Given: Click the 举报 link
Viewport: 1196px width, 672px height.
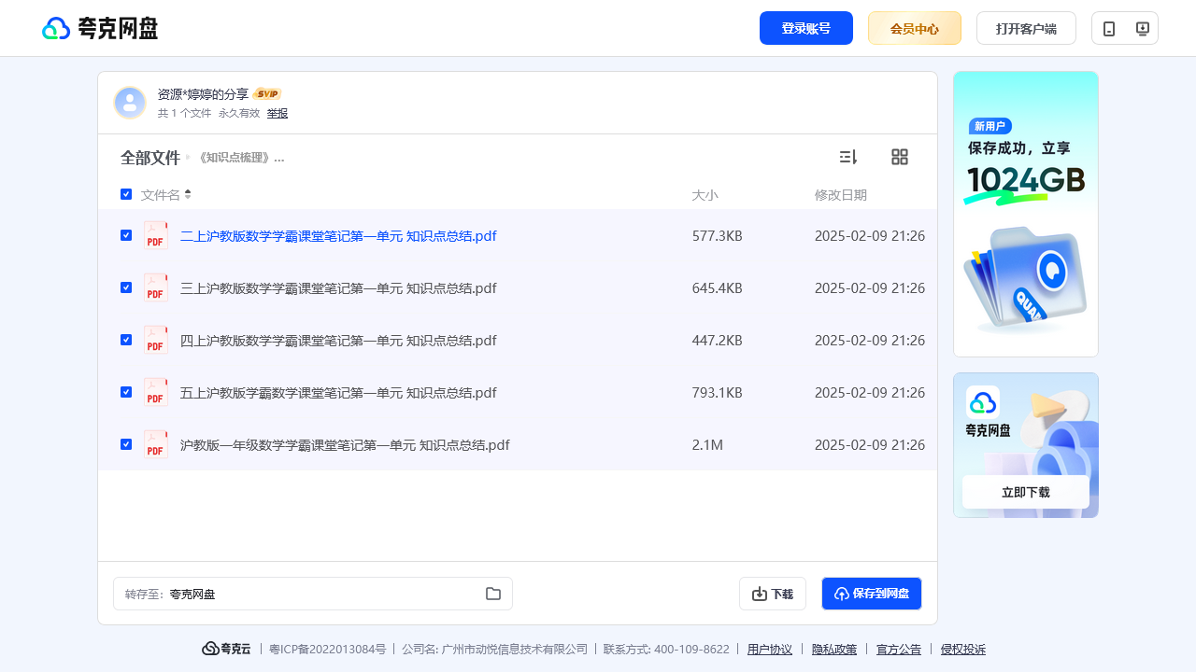Looking at the screenshot, I should click(278, 113).
